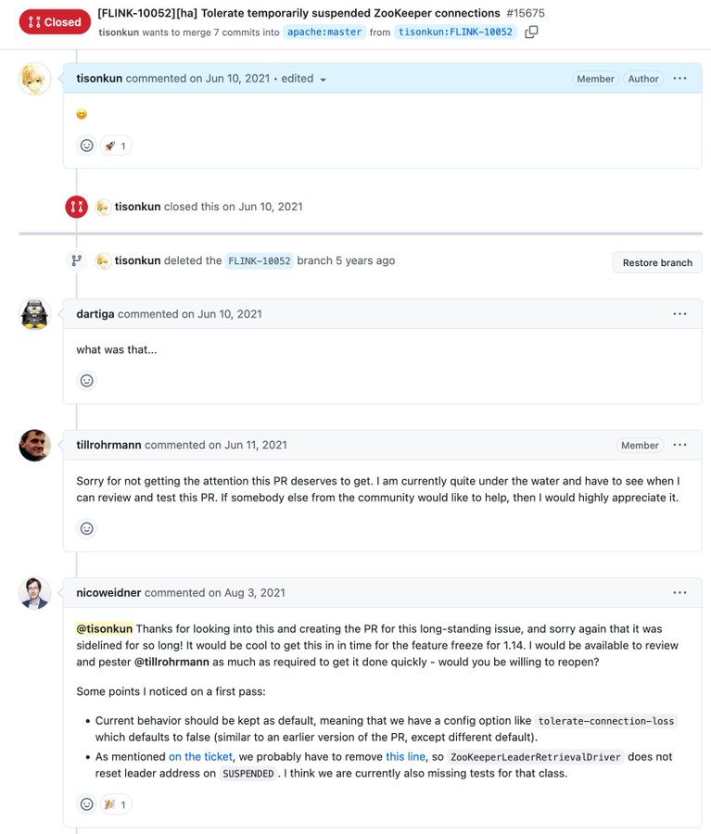The image size is (711, 834).
Task: Open the tisonkun:FLINK-10052 branch link
Action: pos(455,32)
